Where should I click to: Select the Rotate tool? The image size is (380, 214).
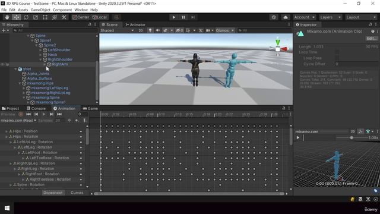pos(26,17)
